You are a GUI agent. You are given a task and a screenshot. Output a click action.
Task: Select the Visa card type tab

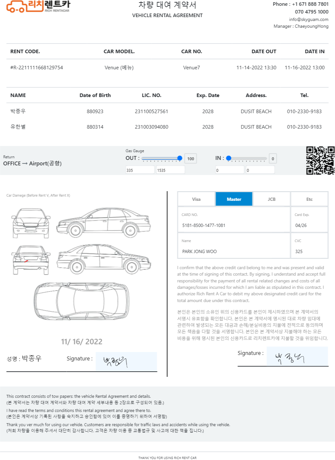click(x=196, y=199)
